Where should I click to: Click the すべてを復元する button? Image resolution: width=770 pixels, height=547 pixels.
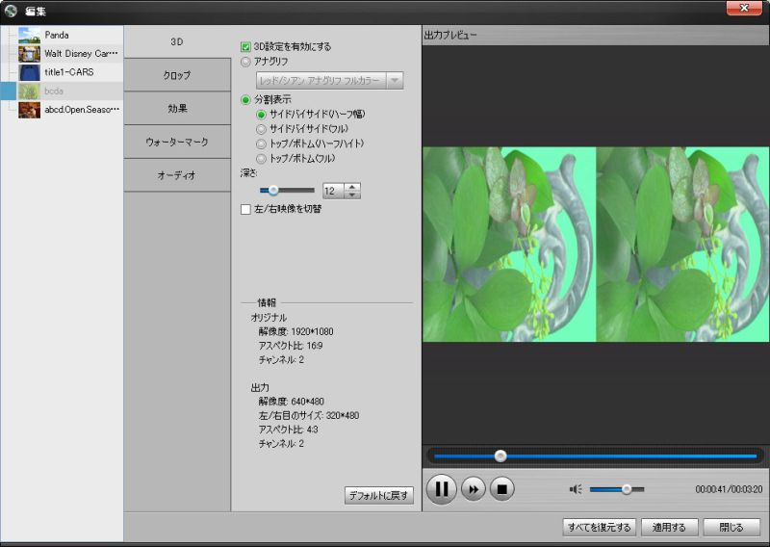599,528
